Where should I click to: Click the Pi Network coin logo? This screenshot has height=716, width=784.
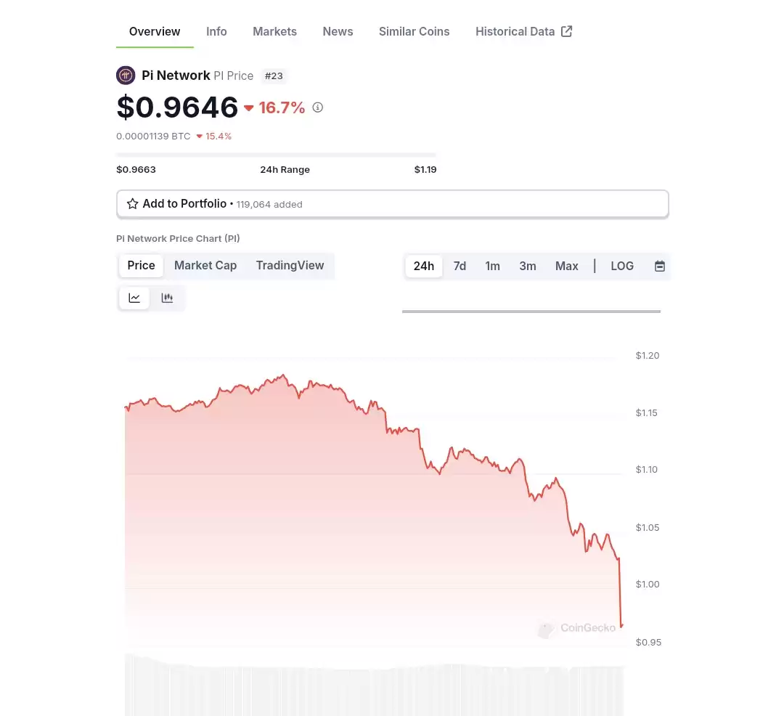(126, 76)
